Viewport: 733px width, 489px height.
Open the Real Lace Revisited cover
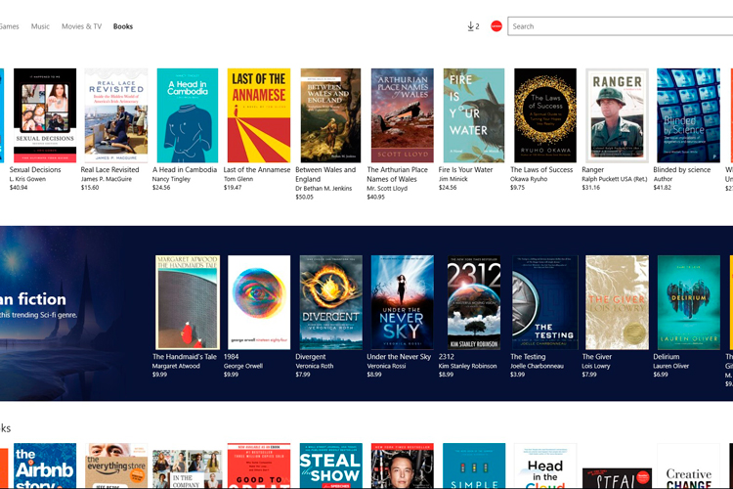(x=116, y=115)
